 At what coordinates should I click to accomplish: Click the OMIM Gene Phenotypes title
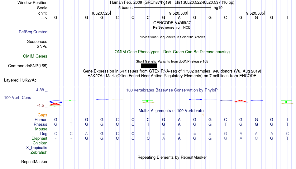[172, 52]
